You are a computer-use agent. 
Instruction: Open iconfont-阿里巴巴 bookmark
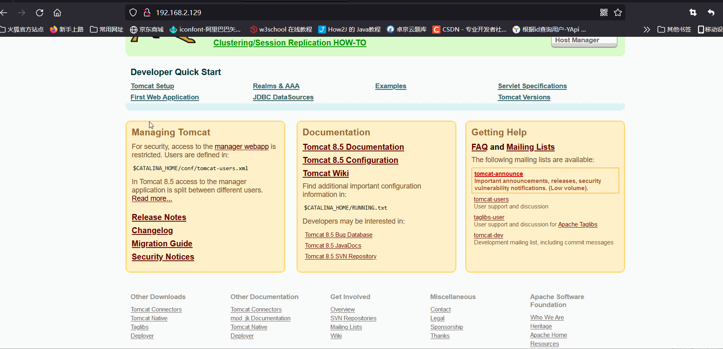205,30
